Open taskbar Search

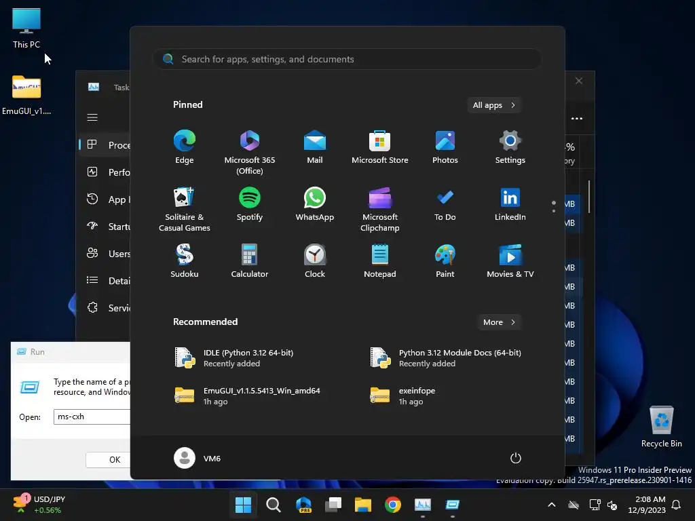click(x=273, y=505)
